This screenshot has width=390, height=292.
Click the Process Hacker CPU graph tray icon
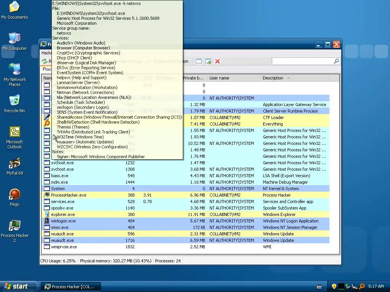click(x=341, y=286)
